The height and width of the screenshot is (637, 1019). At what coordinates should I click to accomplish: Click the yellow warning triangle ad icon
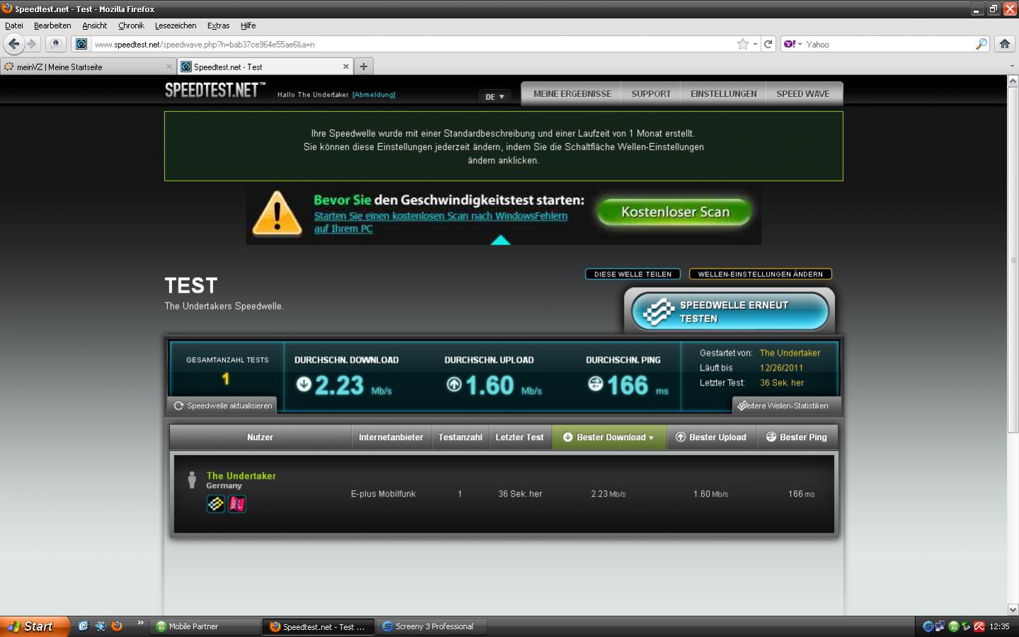[277, 213]
